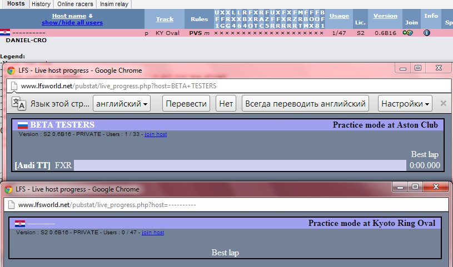The image size is (453, 267).
Task: Click page icon in BETA+TESTERS address bar
Action: coord(14,86)
